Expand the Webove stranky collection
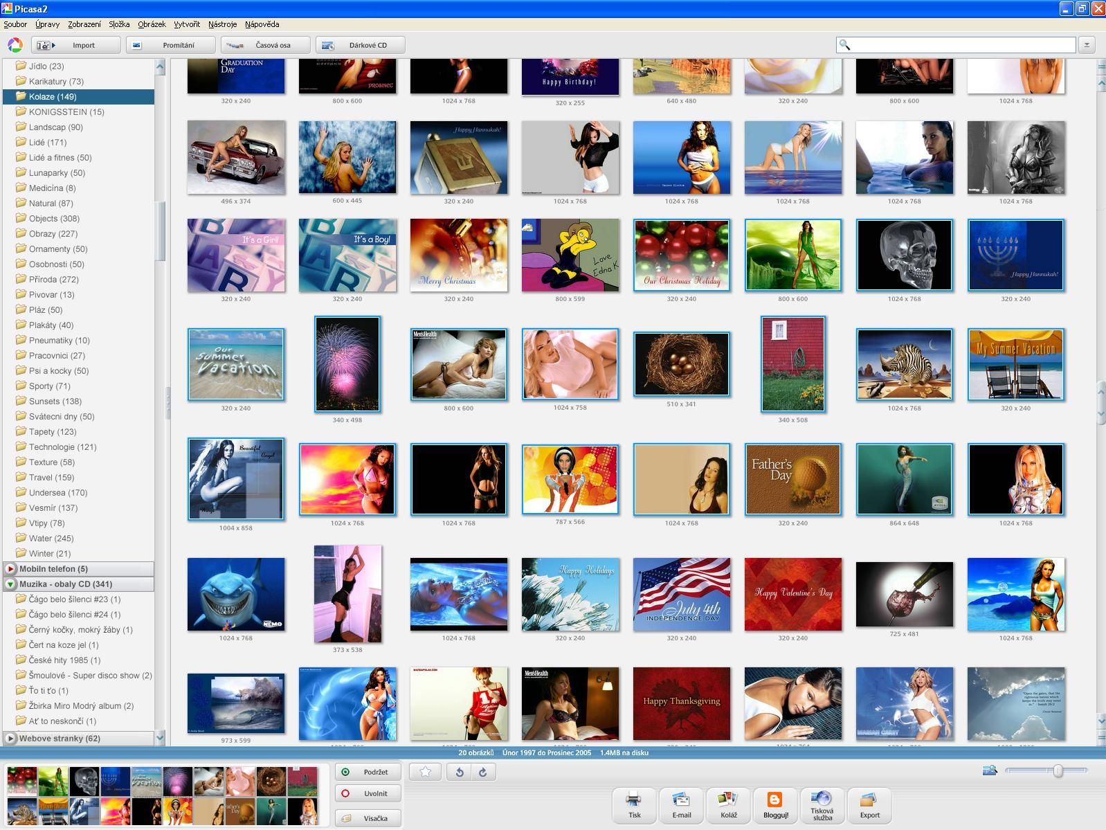This screenshot has width=1106, height=830. [10, 739]
